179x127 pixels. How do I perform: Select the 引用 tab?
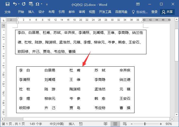tap(62, 12)
